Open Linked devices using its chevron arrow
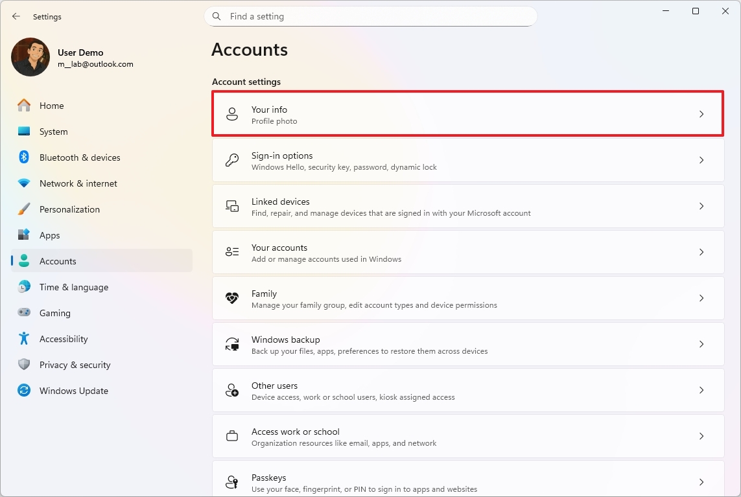 click(701, 206)
